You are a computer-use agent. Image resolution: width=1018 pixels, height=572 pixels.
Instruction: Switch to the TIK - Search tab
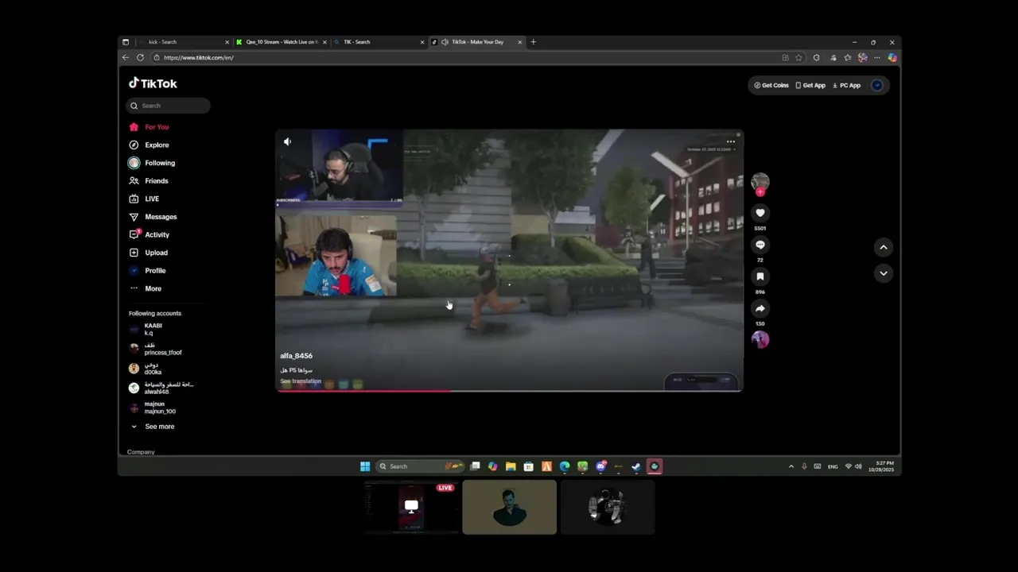pos(379,42)
